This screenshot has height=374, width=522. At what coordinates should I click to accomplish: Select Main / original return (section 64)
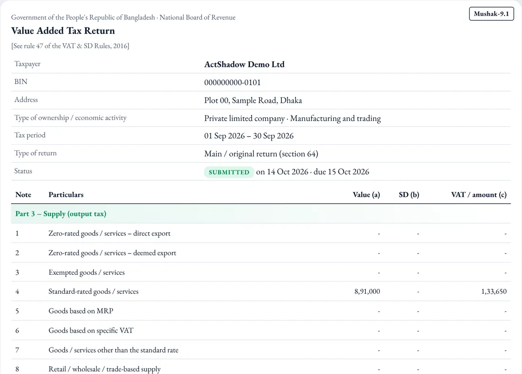pos(261,154)
